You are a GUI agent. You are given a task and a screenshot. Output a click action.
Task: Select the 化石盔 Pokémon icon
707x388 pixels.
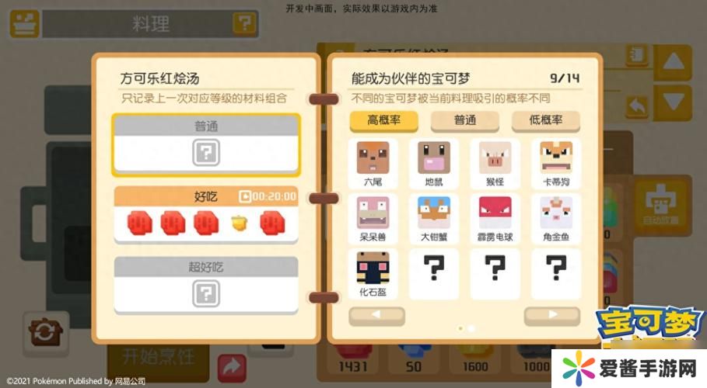tap(373, 274)
